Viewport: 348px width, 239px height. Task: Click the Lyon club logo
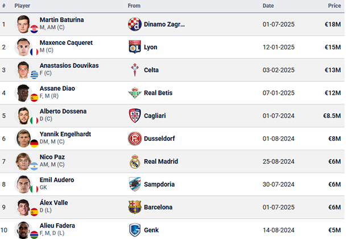point(135,47)
